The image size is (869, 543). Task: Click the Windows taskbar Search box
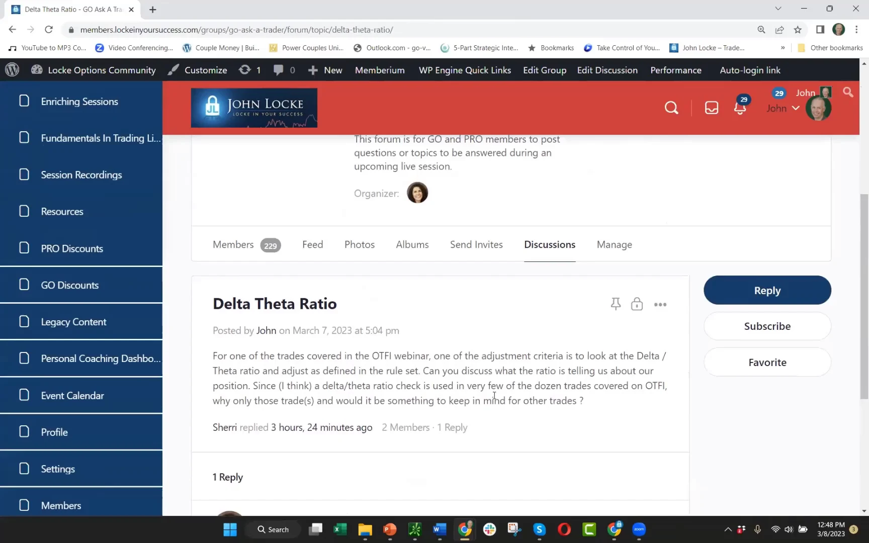(x=273, y=529)
